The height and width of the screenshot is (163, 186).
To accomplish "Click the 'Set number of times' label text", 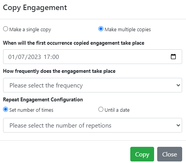I will coord(31,110).
